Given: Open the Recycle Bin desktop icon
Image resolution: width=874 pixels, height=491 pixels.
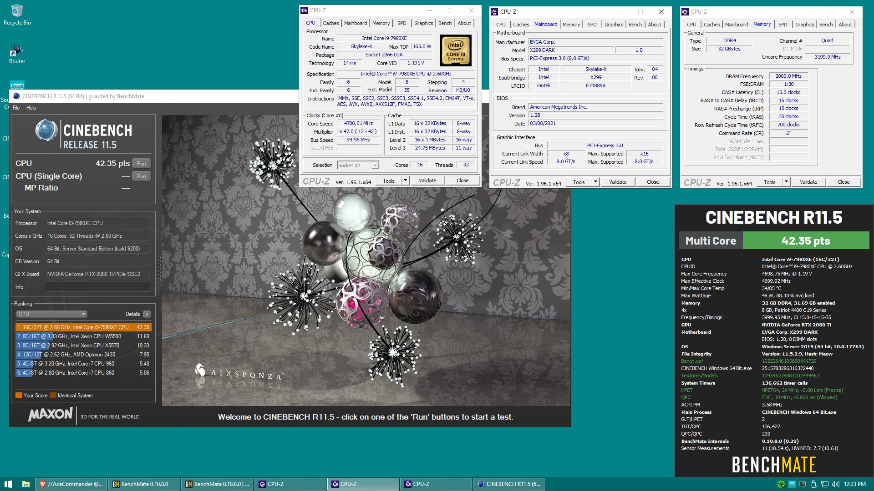Looking at the screenshot, I should coord(17,15).
